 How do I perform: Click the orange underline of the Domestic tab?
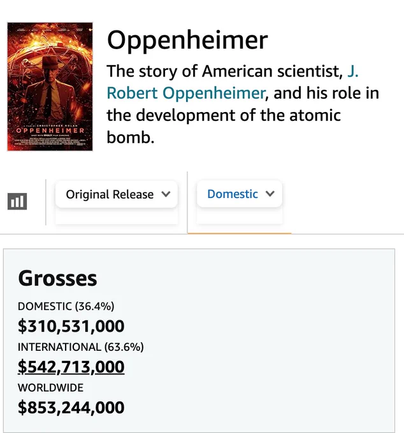tap(240, 233)
